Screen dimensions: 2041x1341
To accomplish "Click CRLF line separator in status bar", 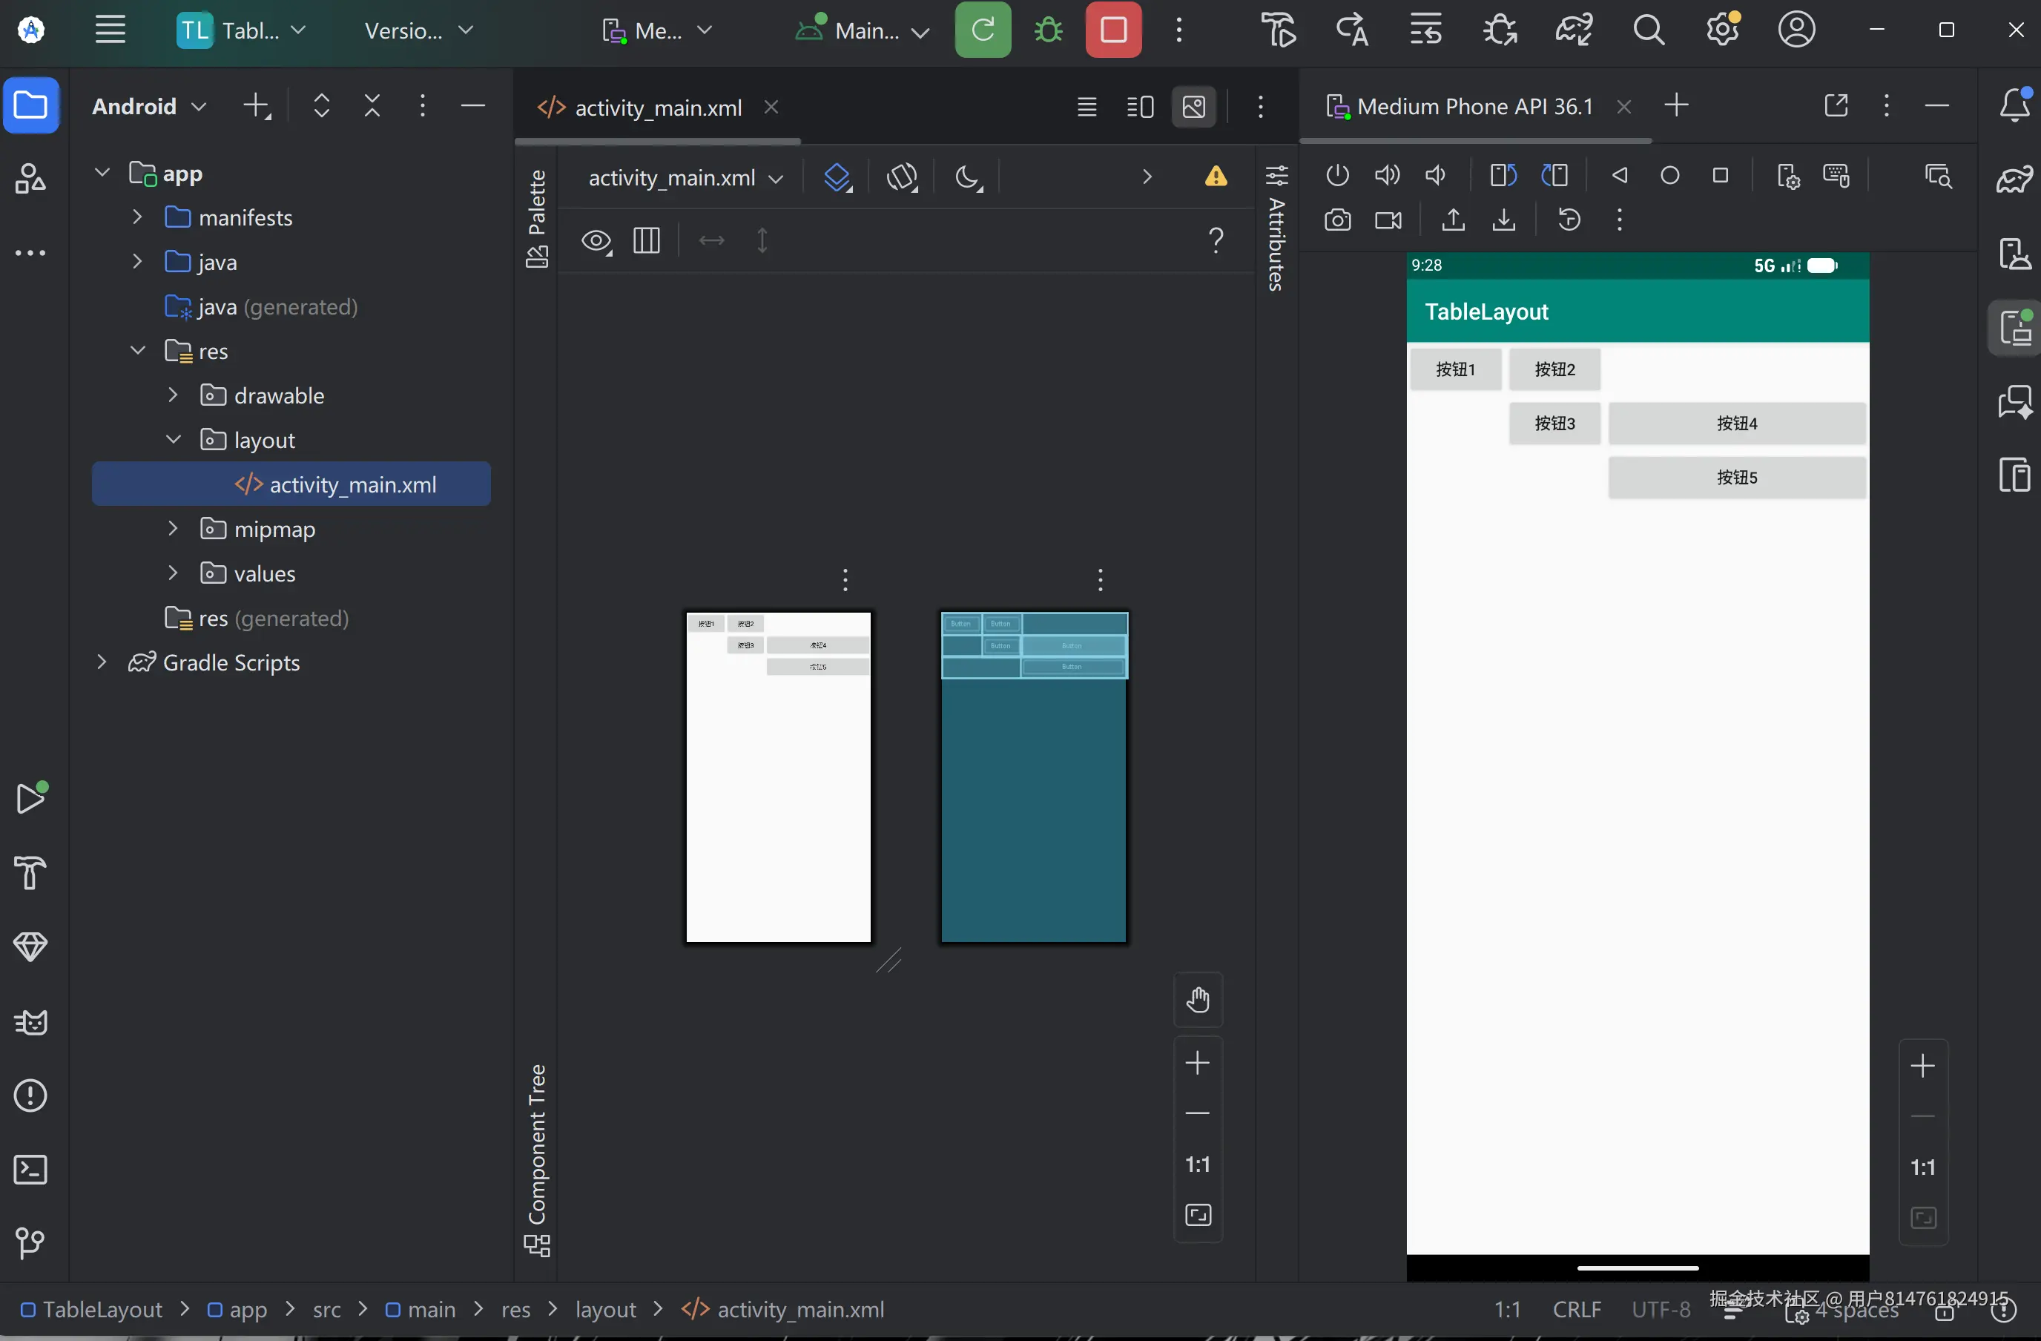I will [x=1576, y=1309].
